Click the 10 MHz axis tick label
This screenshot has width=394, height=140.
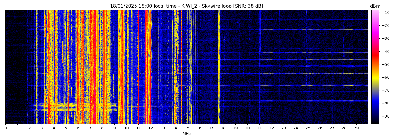(126, 128)
